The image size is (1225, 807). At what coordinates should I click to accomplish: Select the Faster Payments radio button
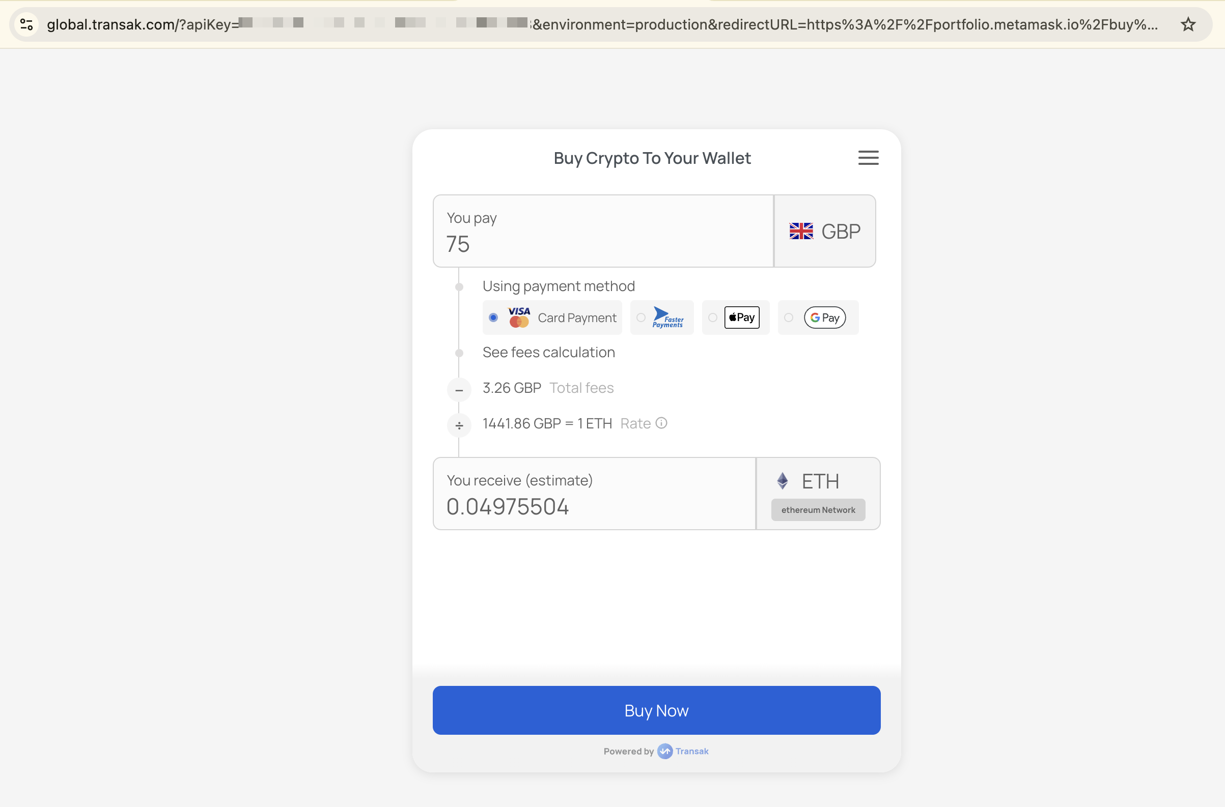(x=641, y=318)
